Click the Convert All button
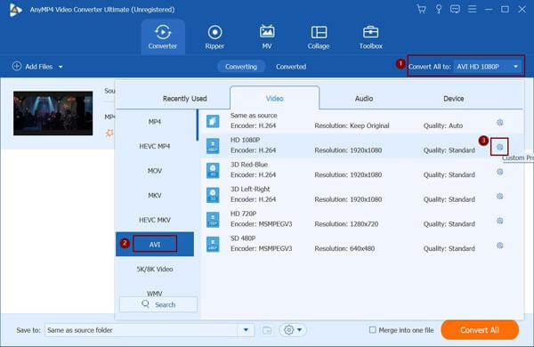The width and height of the screenshot is (534, 347). click(480, 329)
